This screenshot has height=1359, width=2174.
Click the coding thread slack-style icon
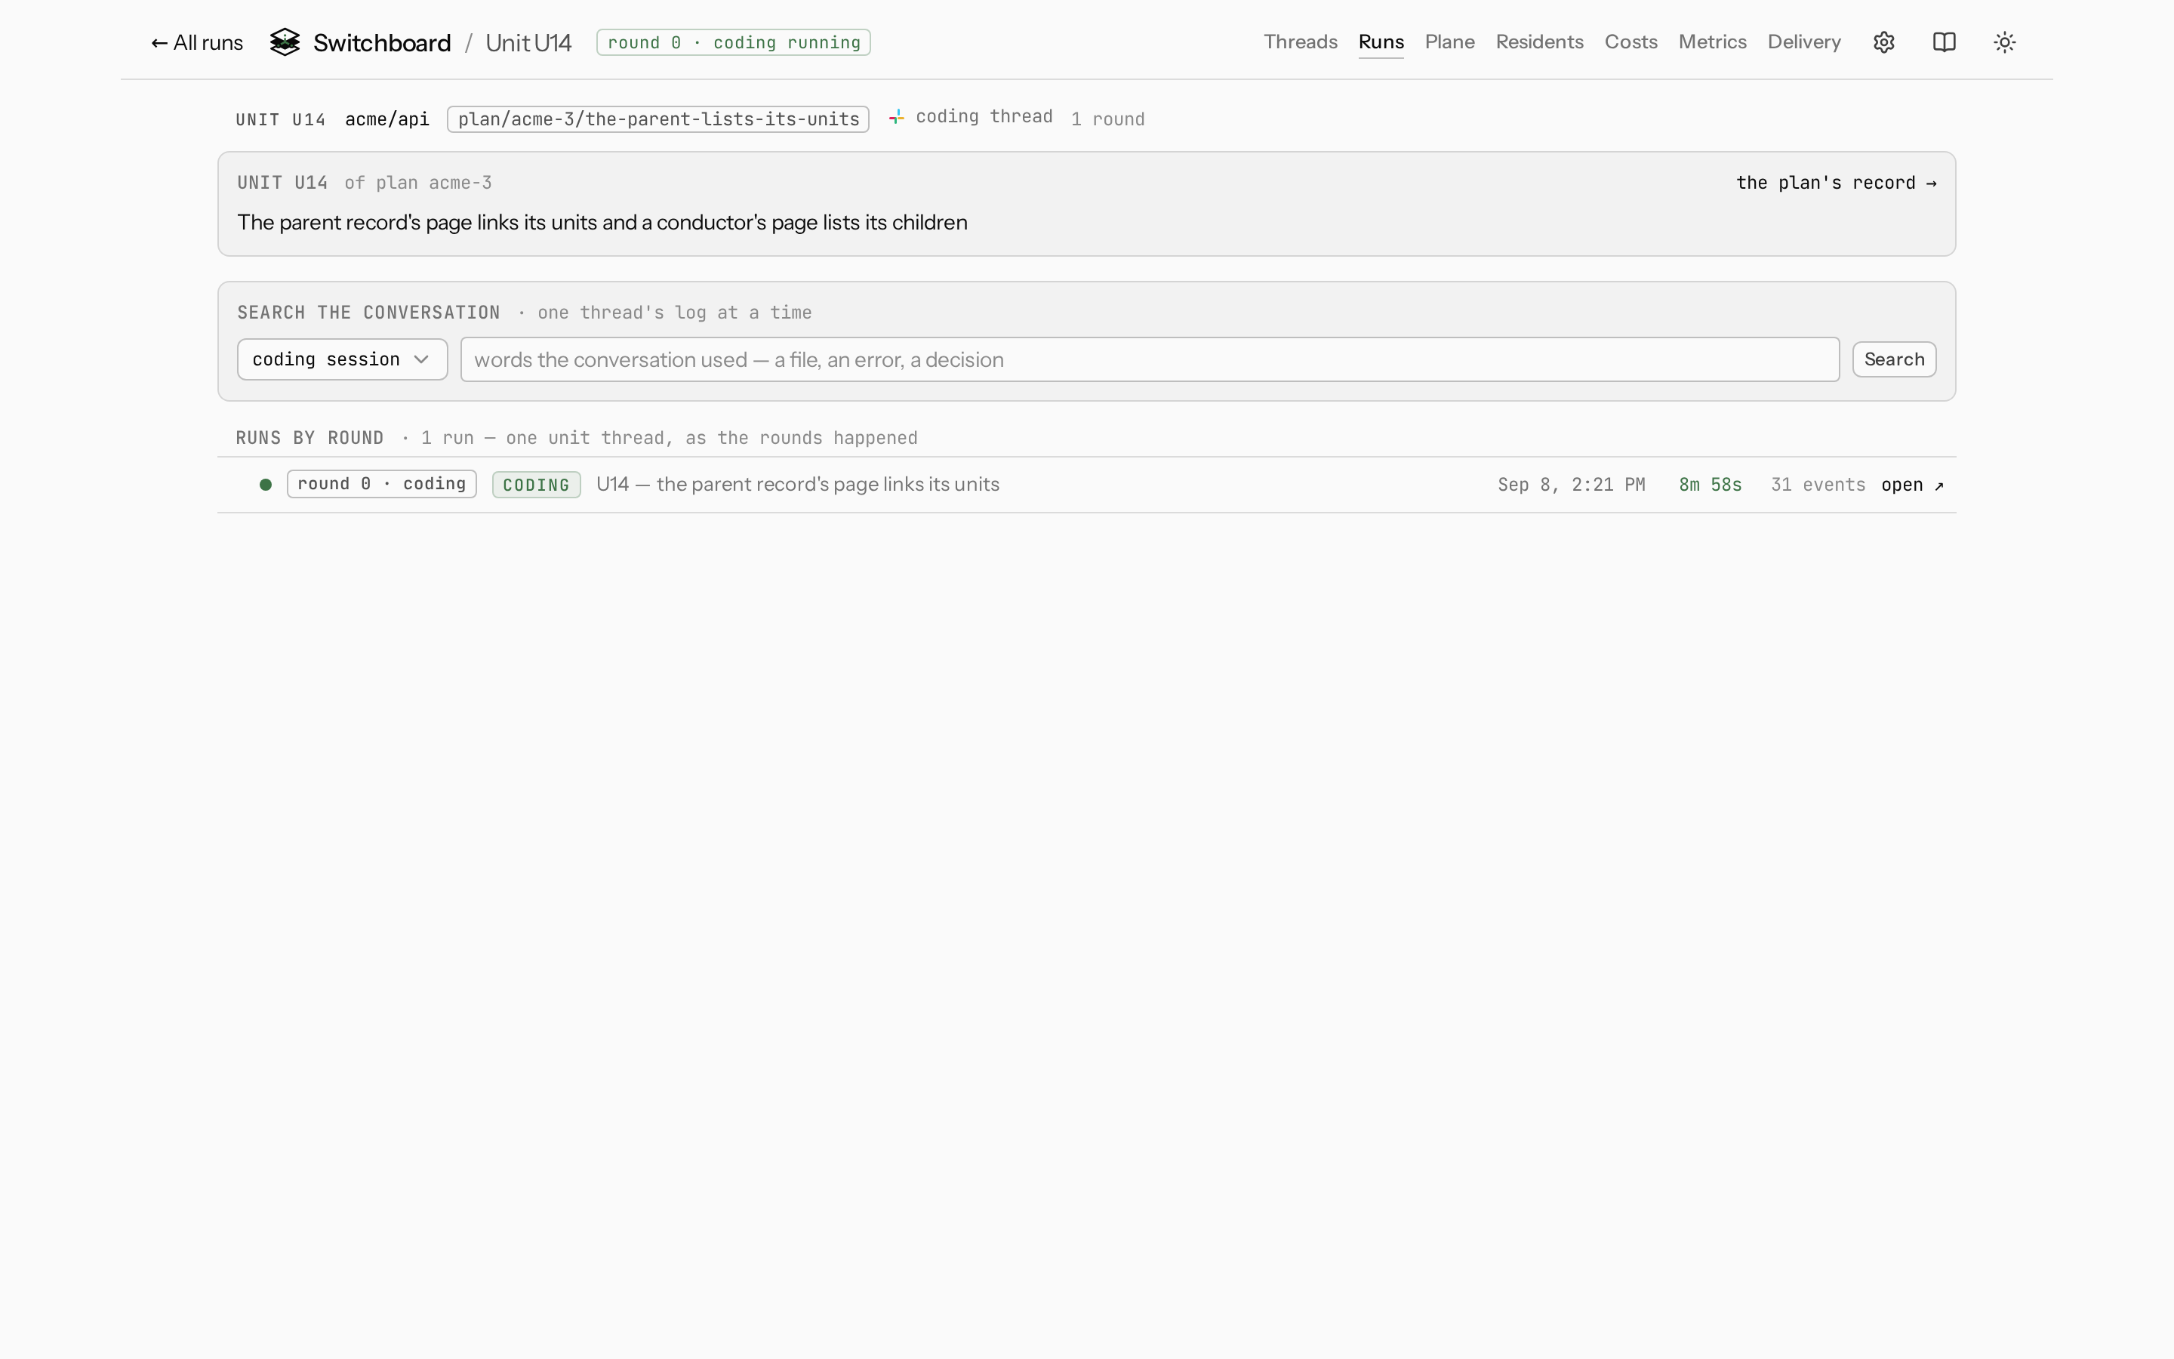tap(896, 117)
